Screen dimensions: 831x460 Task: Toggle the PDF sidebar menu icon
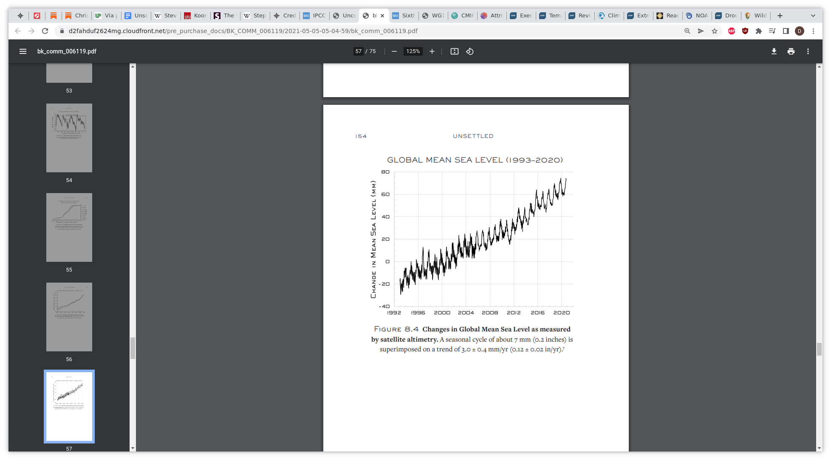pos(23,51)
